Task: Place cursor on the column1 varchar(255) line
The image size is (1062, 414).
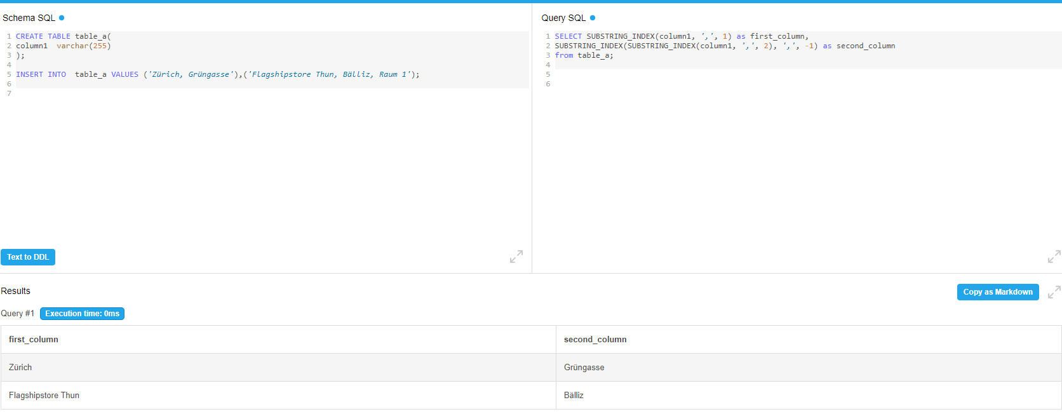Action: click(64, 46)
